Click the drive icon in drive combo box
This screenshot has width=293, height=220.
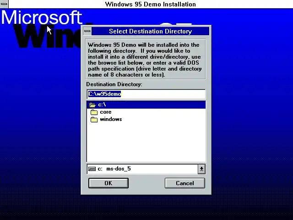[x=92, y=169]
